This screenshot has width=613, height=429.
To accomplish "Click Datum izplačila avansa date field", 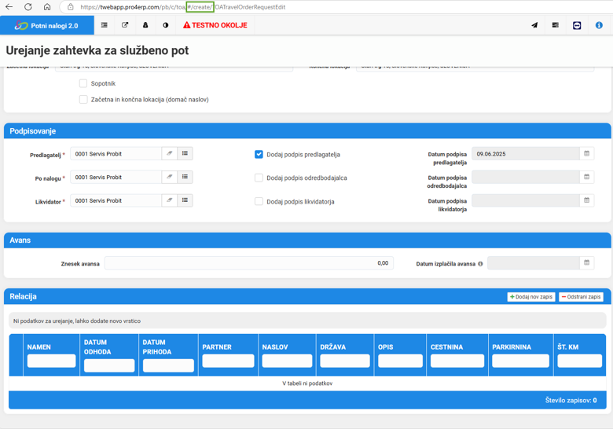I will tap(534, 263).
